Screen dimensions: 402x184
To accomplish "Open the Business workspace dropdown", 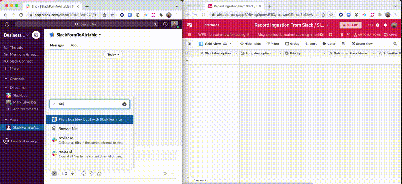I will (16, 35).
